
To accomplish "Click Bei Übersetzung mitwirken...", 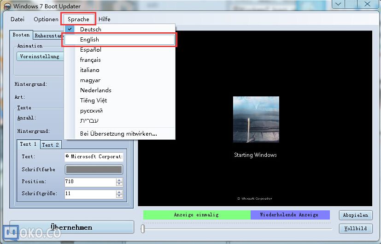I will [119, 134].
